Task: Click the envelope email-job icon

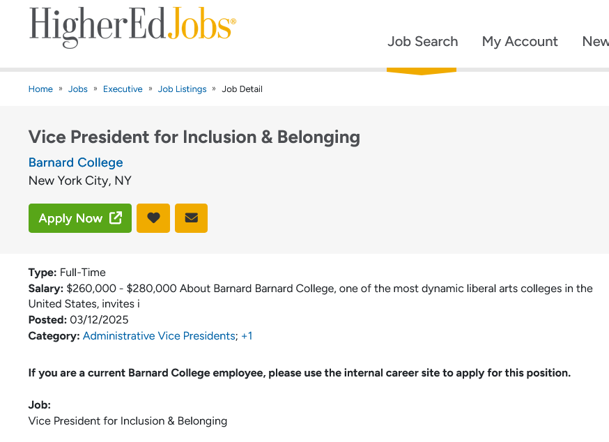Action: (191, 218)
